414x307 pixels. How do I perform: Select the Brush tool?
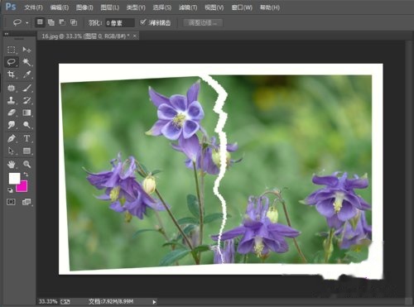26,88
